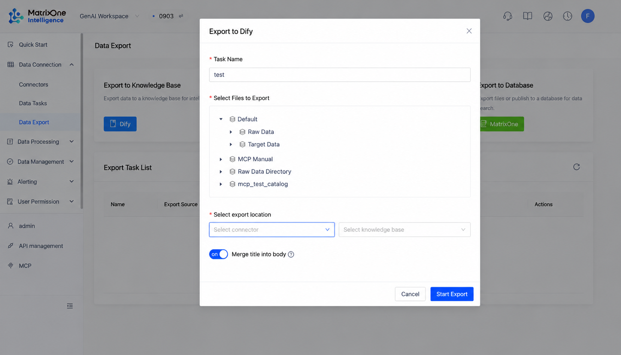Click the Default database stack icon
This screenshot has height=355, width=621.
pyautogui.click(x=232, y=119)
